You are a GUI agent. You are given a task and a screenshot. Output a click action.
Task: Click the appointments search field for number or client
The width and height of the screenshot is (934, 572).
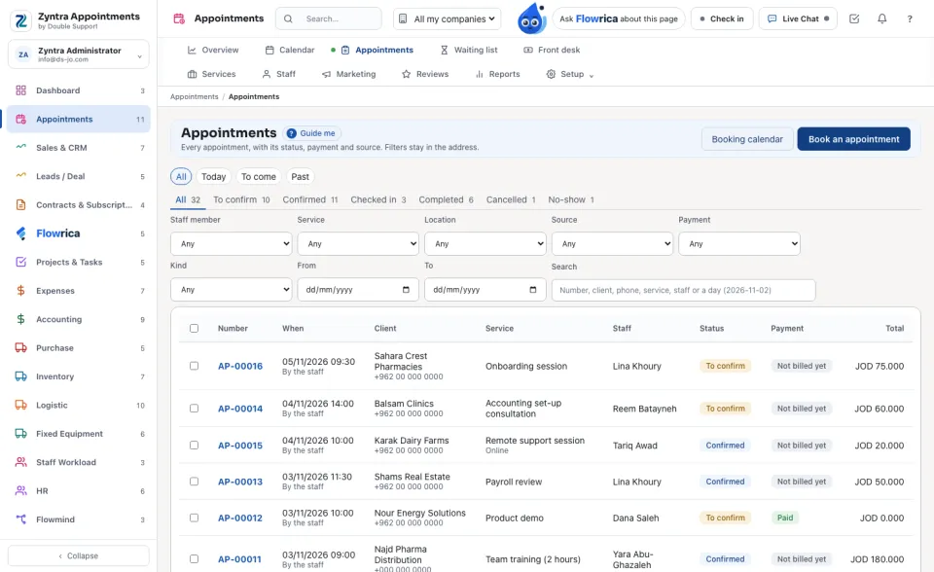(x=683, y=290)
